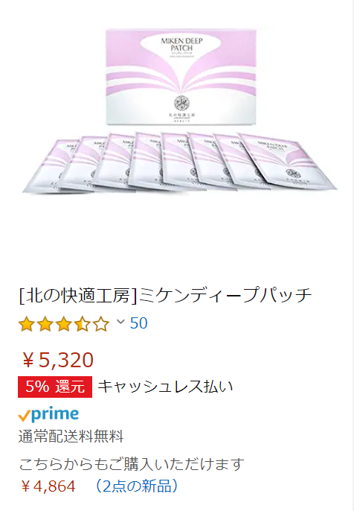Image resolution: width=354 pixels, height=511 pixels.
Task: Expand the rating breakdown chevron
Action: 120,322
